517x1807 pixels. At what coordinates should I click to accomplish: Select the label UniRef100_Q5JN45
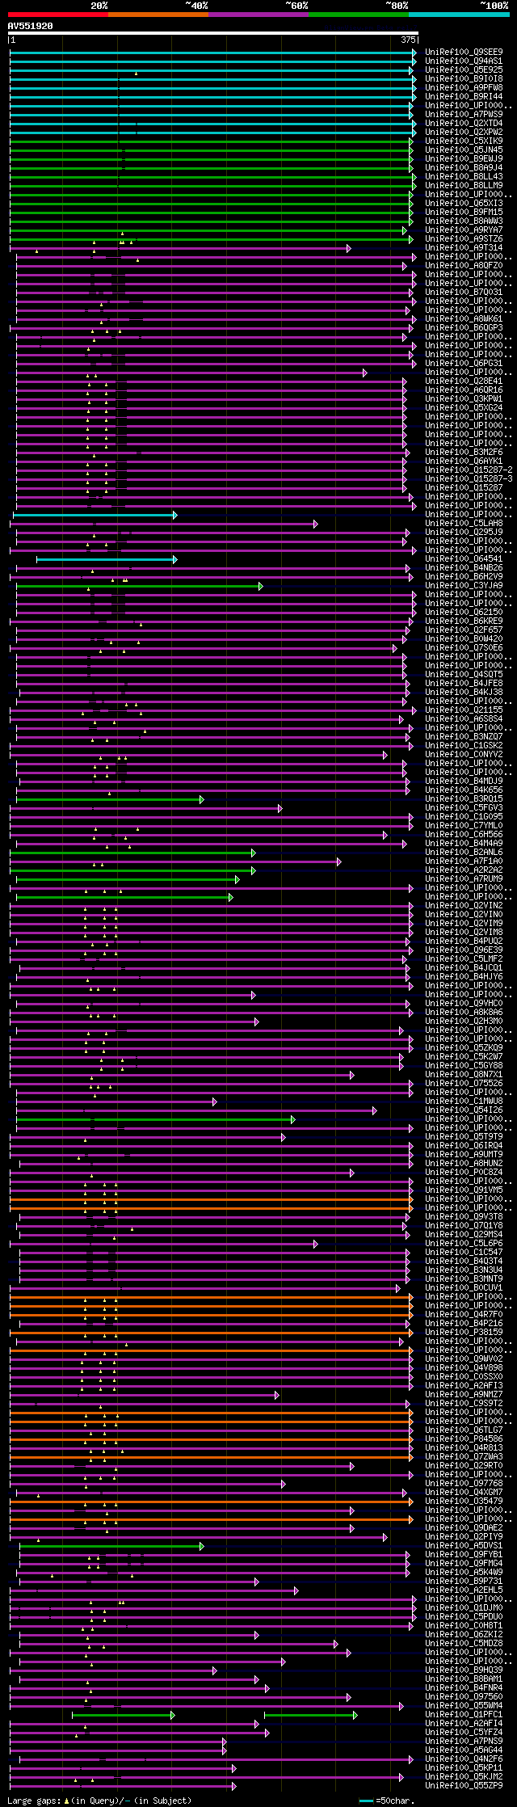click(x=464, y=150)
